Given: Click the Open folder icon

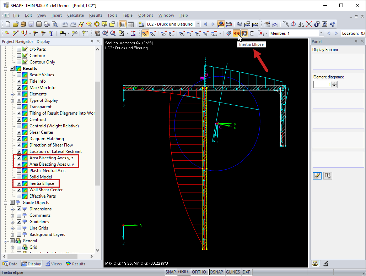Looking at the screenshot, I should coord(15,24).
